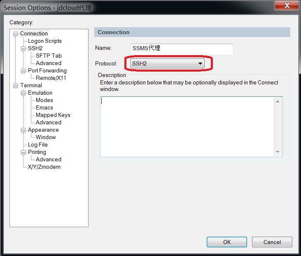The height and width of the screenshot is (256, 301).
Task: Click the Name field containing SSMS代理
Action: (x=182, y=49)
